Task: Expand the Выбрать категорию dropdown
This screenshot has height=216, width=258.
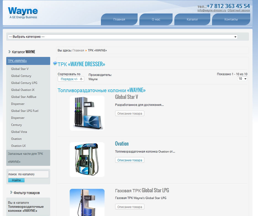Action: point(123,36)
